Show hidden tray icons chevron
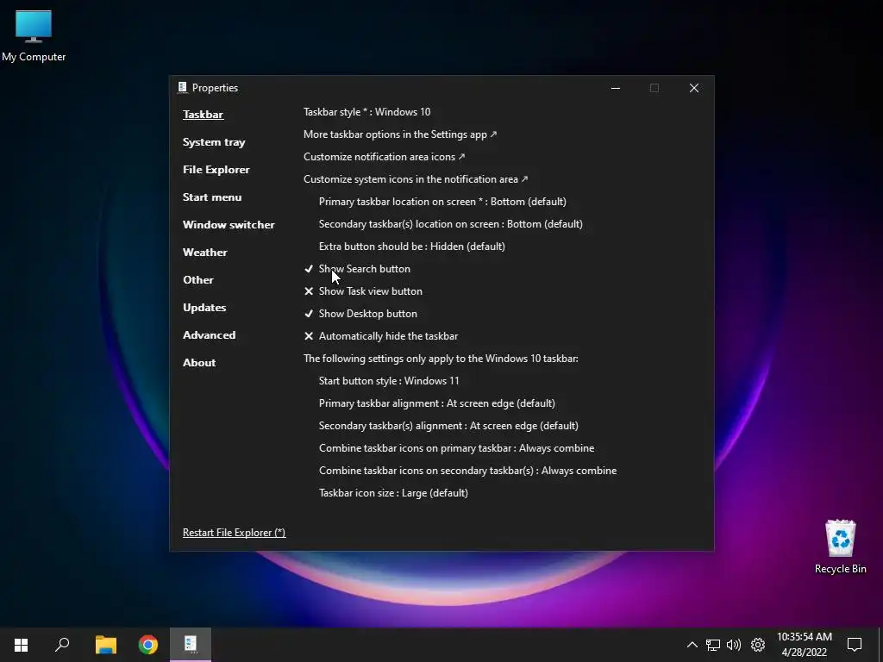The height and width of the screenshot is (662, 883). 692,645
